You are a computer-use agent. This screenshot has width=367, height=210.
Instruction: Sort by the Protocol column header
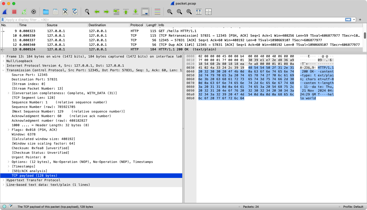pos(137,25)
